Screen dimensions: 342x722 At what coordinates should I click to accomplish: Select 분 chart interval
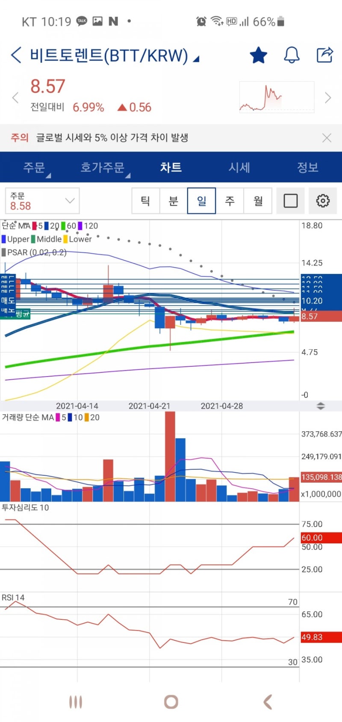coord(173,200)
